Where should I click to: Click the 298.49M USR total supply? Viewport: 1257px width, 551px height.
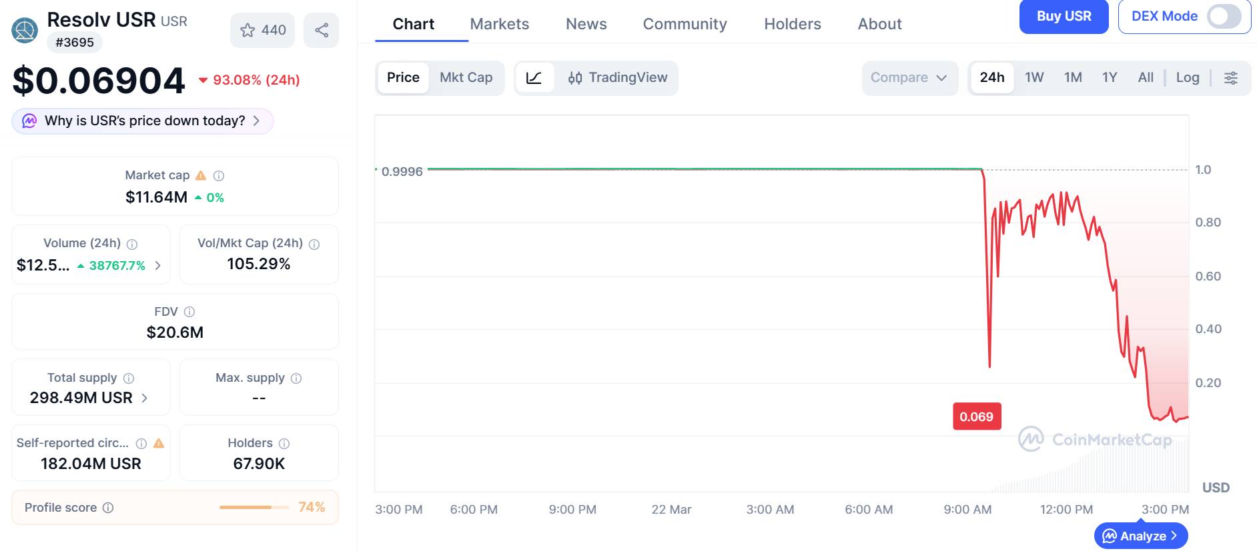[x=81, y=398]
